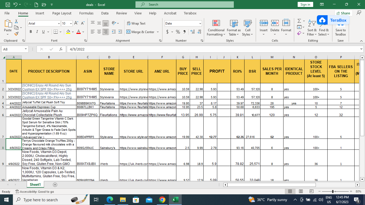Expand the Date number format dropdown
This screenshot has height=205, width=365.
coord(200,23)
